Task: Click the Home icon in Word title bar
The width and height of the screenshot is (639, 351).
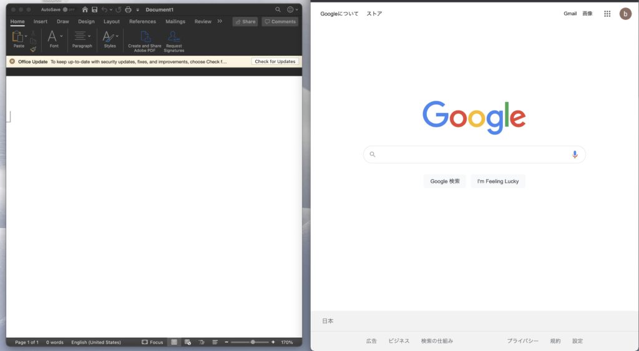Action: (x=85, y=9)
